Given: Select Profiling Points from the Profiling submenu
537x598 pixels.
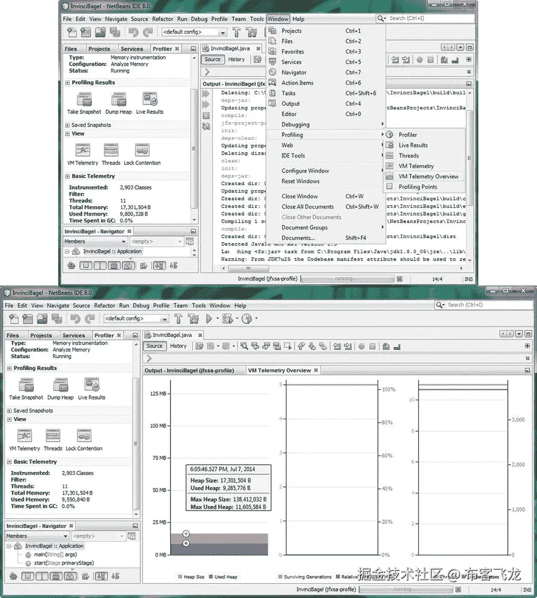Looking at the screenshot, I should pos(418,186).
